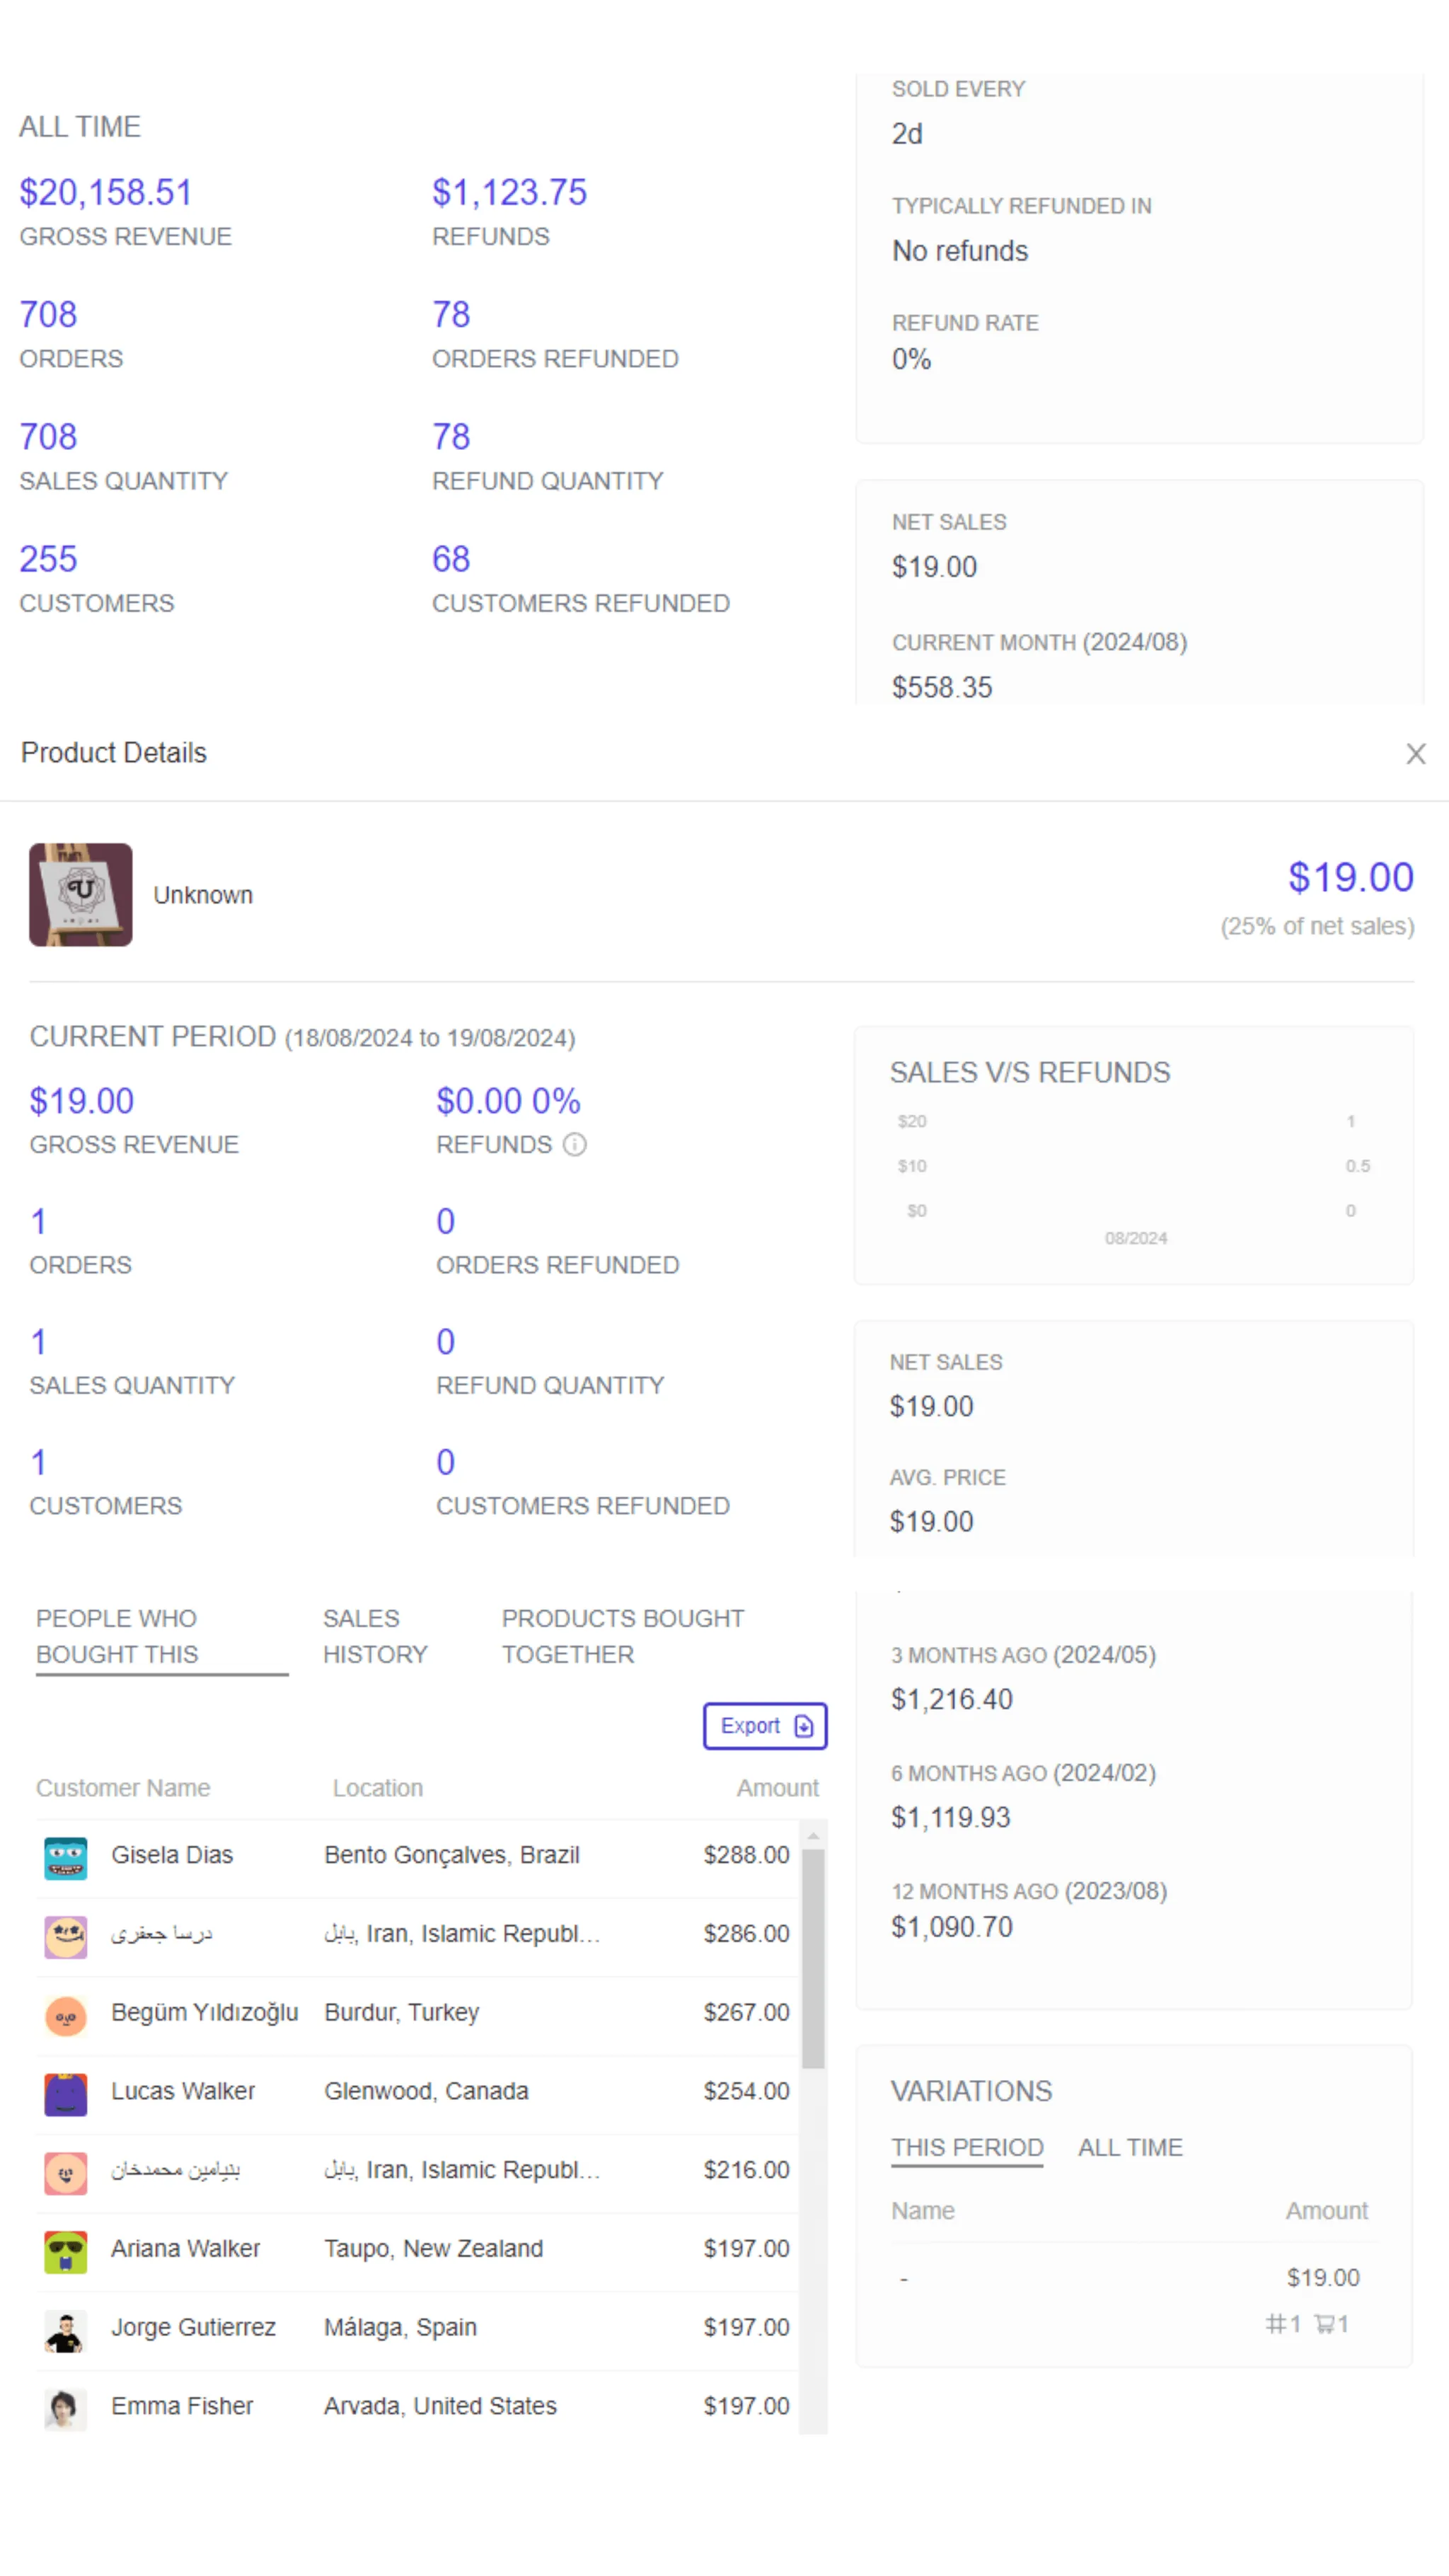Screen dimensions: 1449x2576
Task: Click Lucas Walker avatar icon
Action: point(66,2095)
